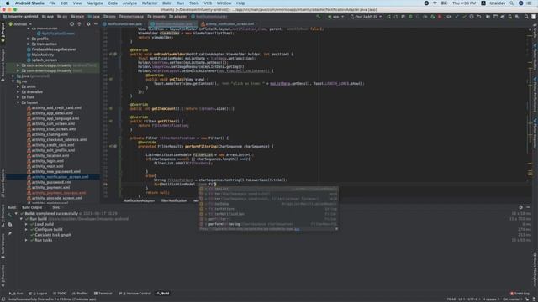
Task: Open the Project tool window side tab
Action: tap(3, 33)
